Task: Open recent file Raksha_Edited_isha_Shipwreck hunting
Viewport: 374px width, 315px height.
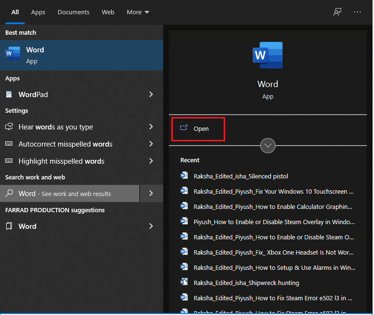Action: click(x=246, y=283)
